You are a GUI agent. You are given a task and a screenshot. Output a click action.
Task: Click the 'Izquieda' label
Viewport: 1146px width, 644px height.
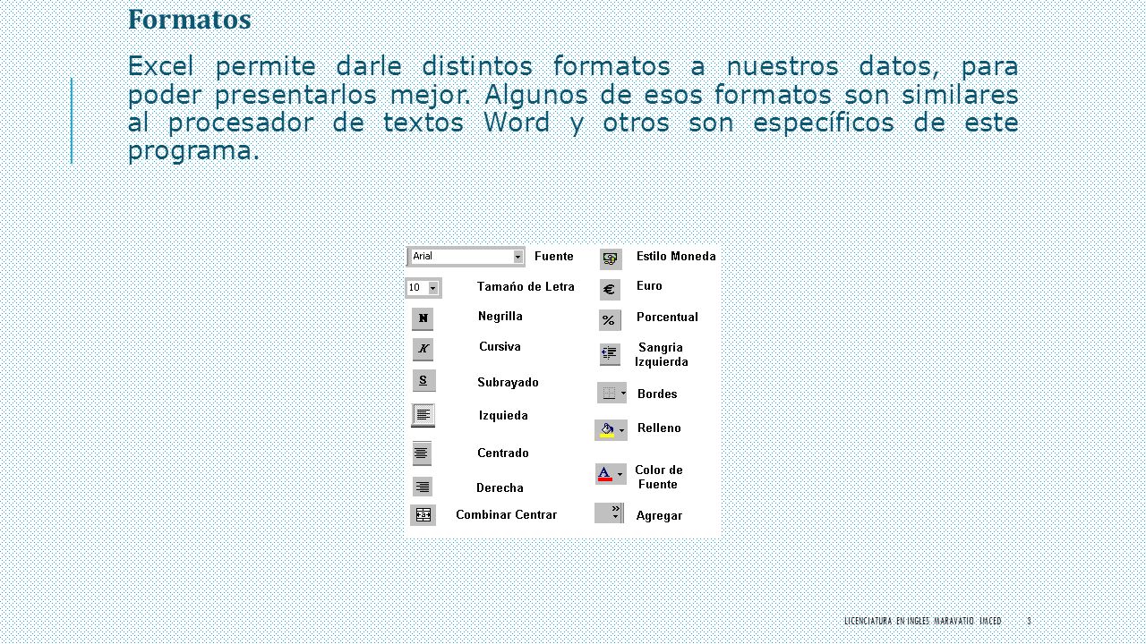pyautogui.click(x=503, y=415)
